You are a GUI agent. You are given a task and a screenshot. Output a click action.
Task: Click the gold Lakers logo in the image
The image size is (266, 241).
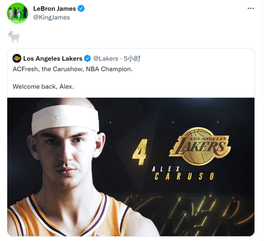pyautogui.click(x=200, y=145)
